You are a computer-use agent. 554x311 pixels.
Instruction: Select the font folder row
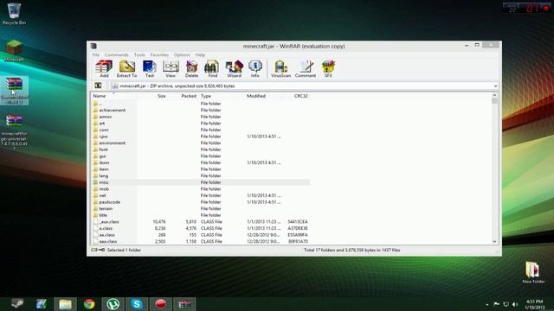click(201, 149)
